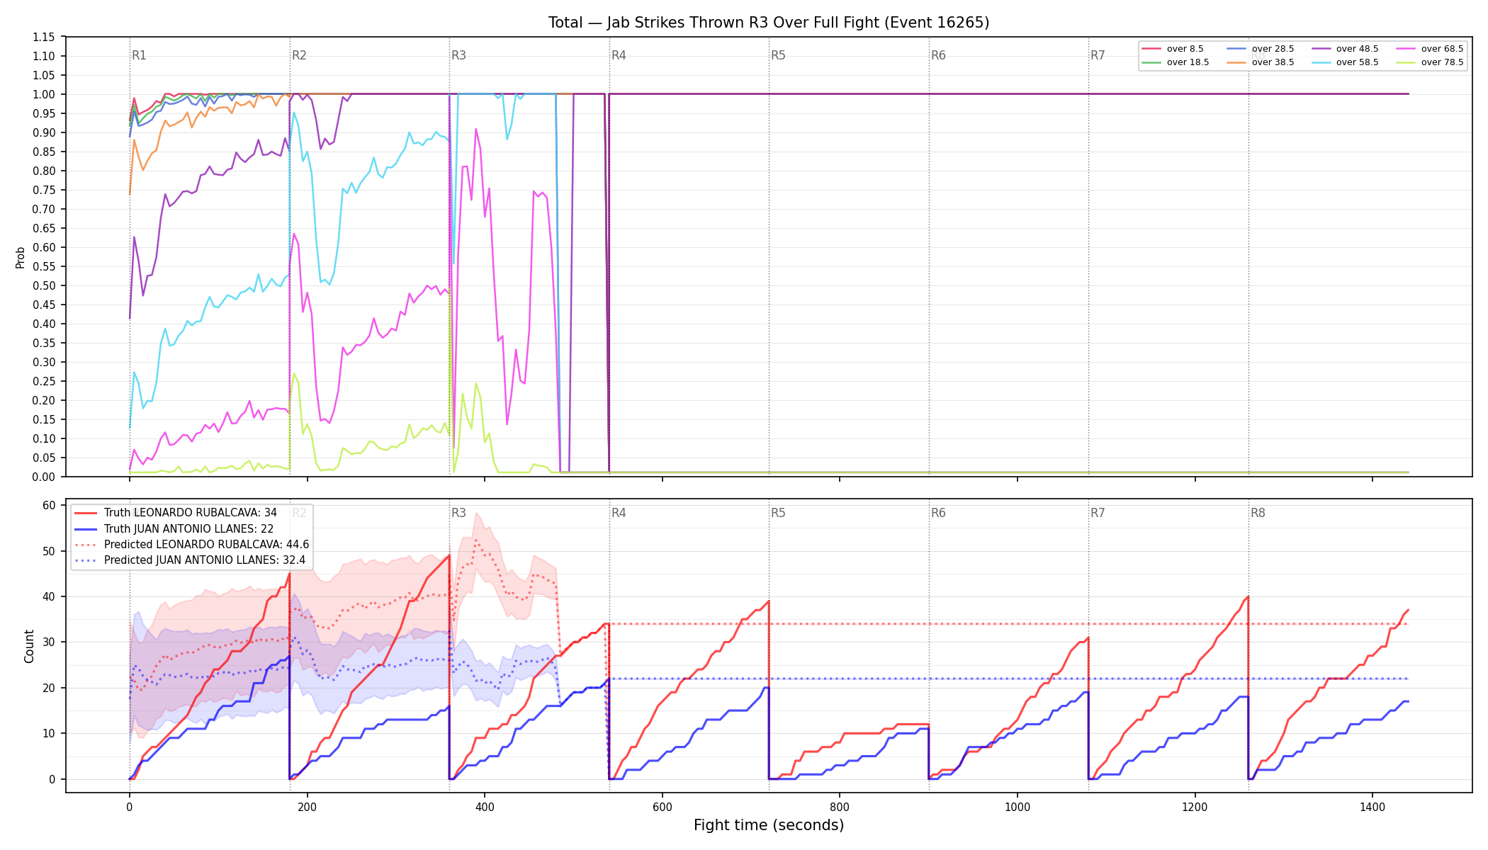Click the 200 tick on the time axis

click(307, 806)
